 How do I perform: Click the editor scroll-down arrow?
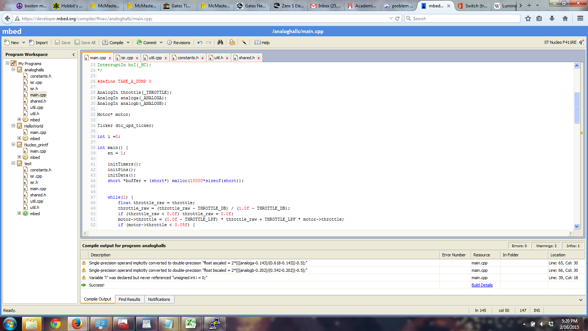click(x=577, y=227)
